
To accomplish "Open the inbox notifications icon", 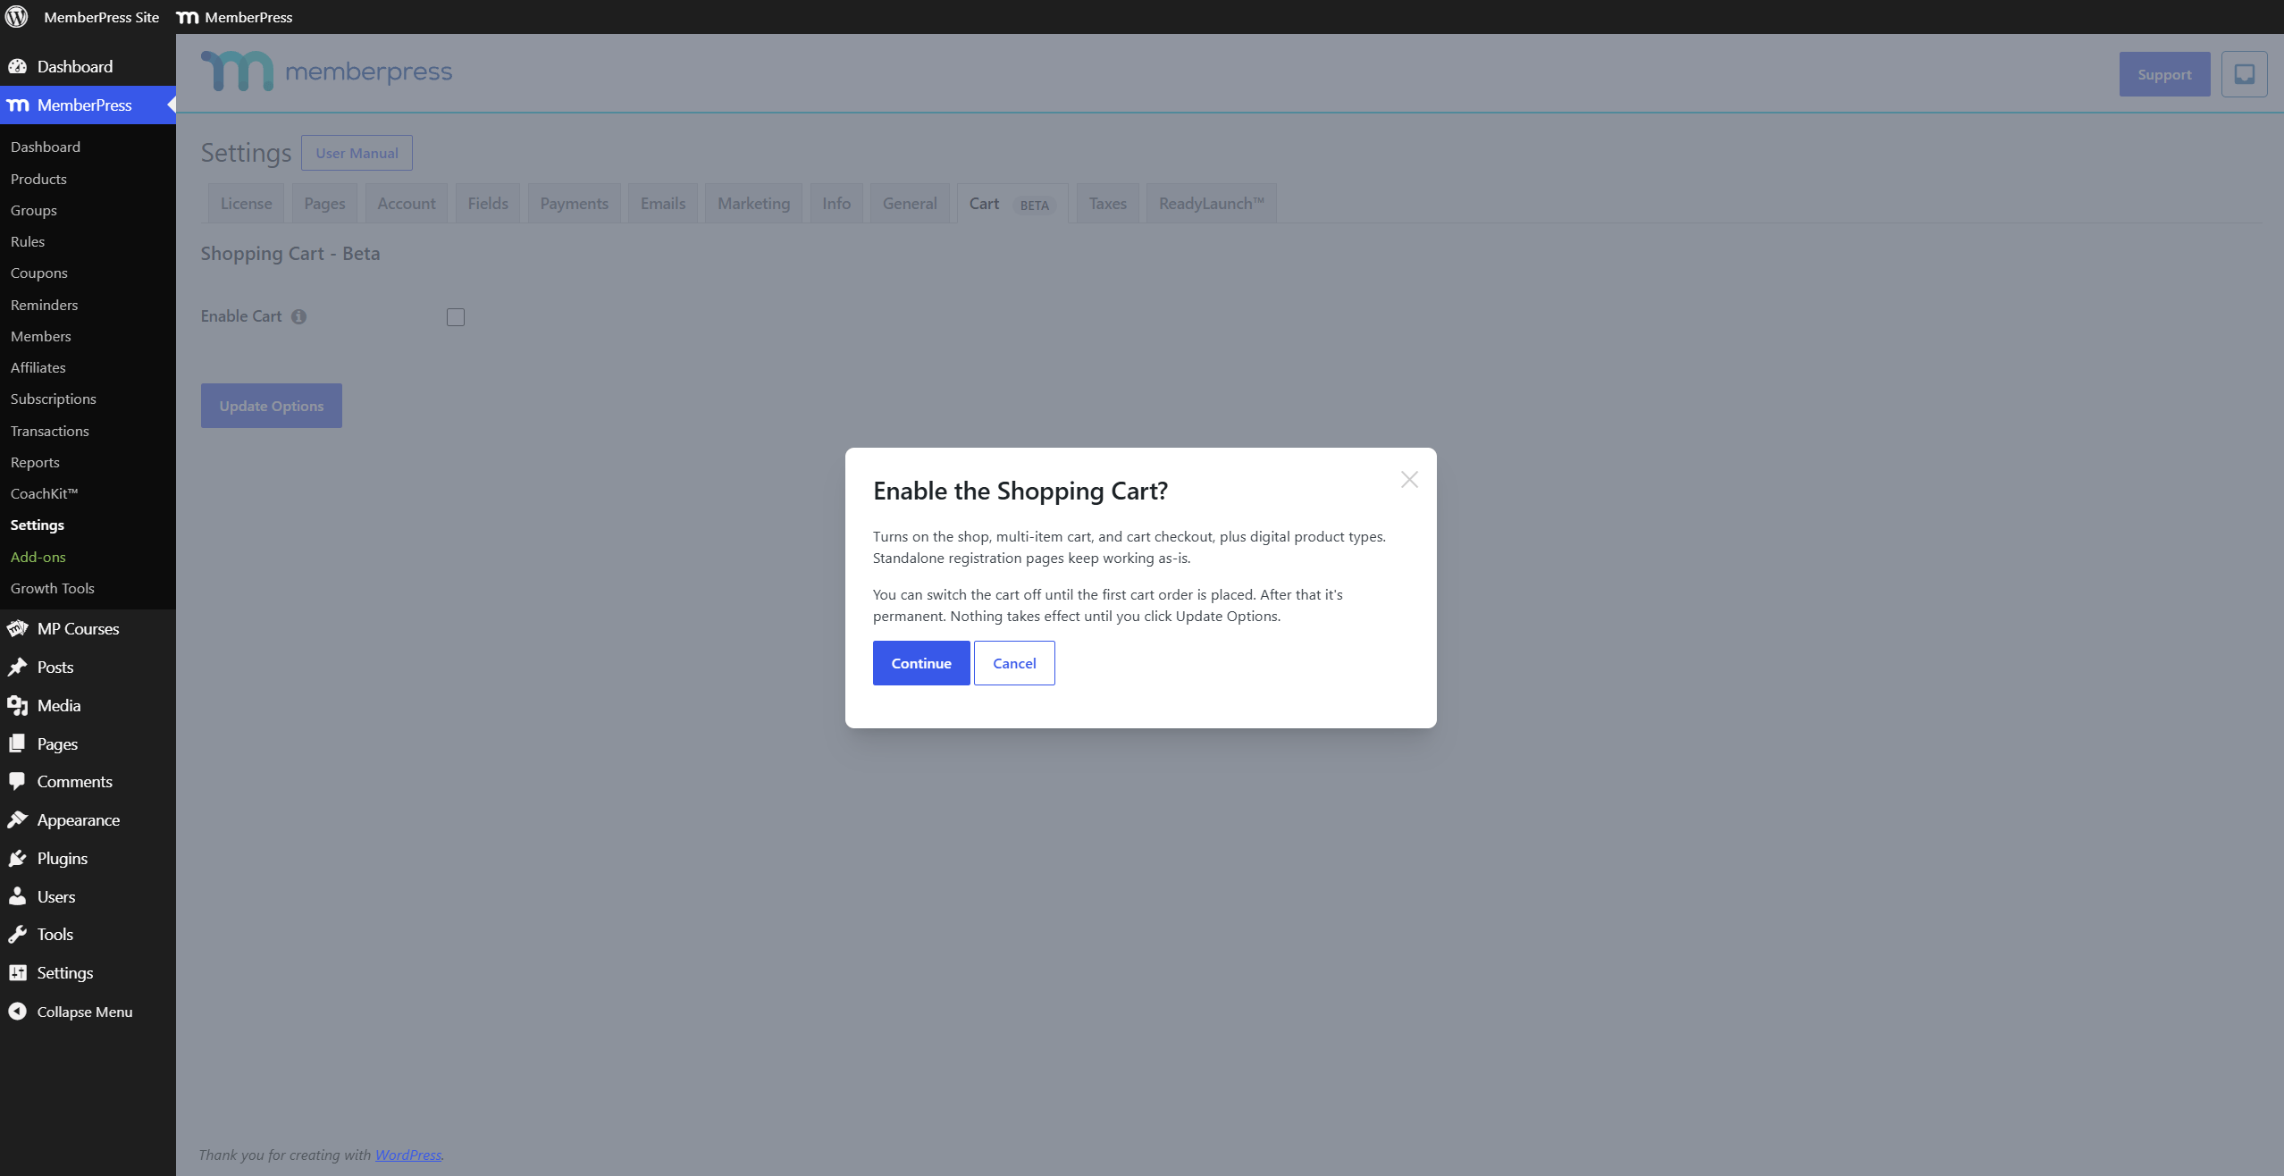I will [x=2244, y=74].
